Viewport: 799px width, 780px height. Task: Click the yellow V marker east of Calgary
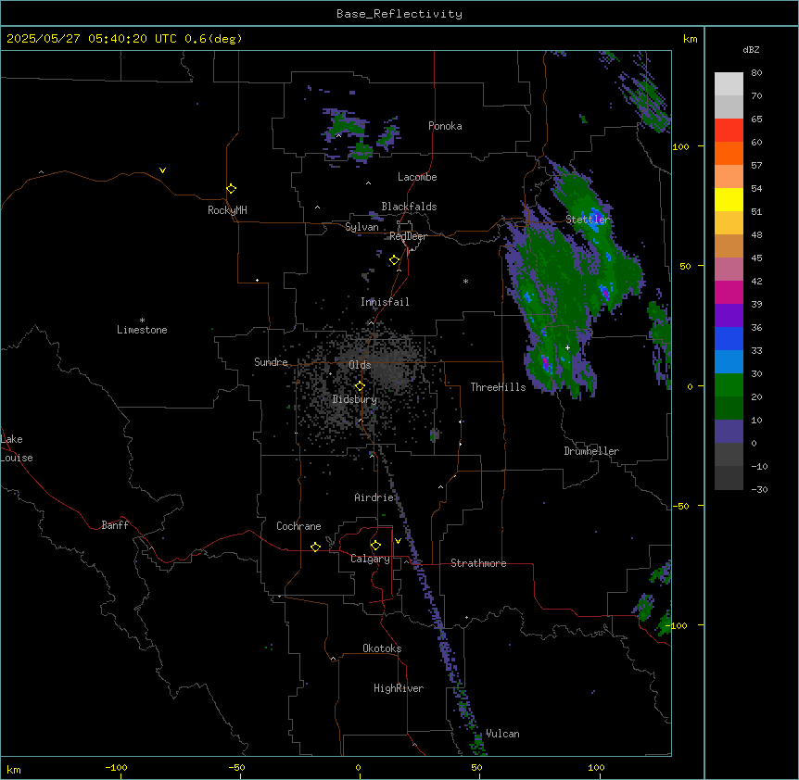398,541
